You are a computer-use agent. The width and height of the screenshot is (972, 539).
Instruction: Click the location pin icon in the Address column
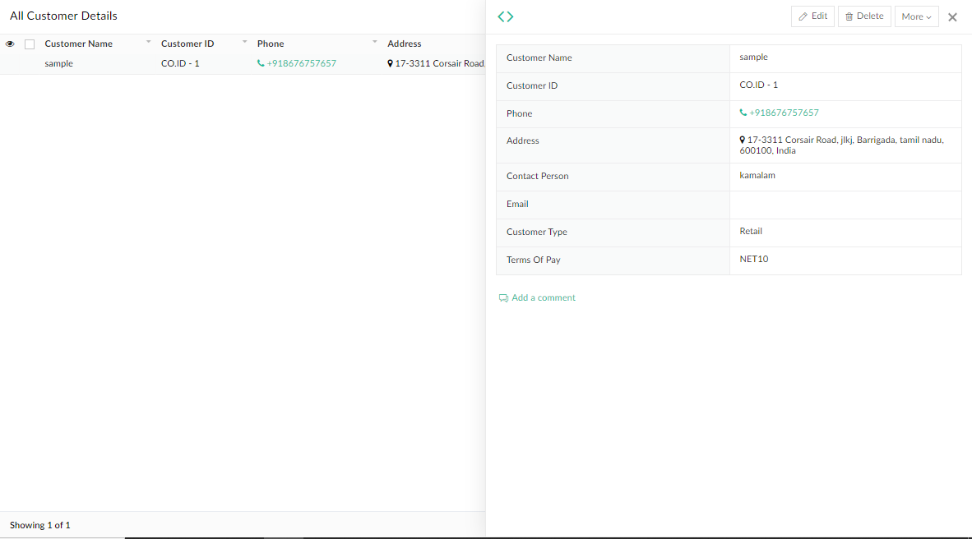coord(391,62)
